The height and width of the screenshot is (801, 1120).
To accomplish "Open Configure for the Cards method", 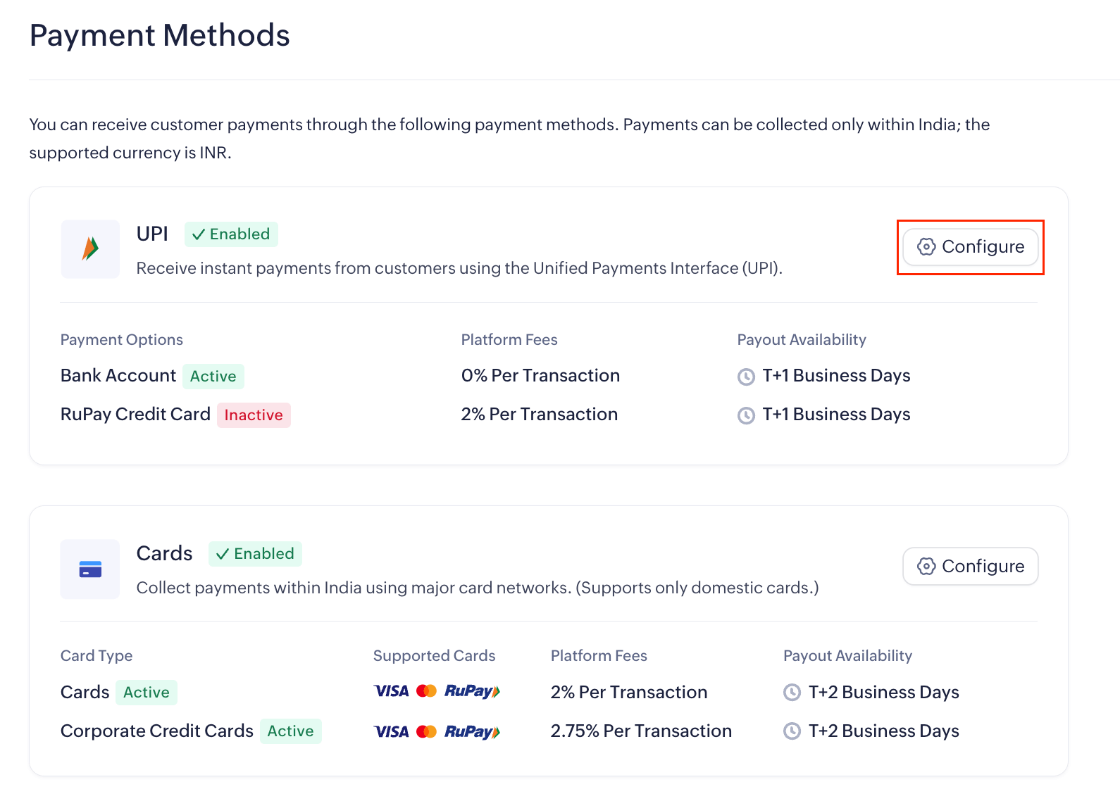I will [x=971, y=567].
